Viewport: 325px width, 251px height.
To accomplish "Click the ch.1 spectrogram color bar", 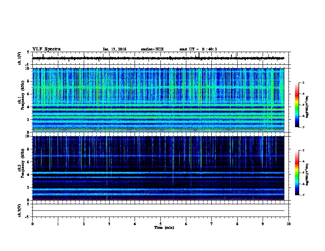I will 297,105.
